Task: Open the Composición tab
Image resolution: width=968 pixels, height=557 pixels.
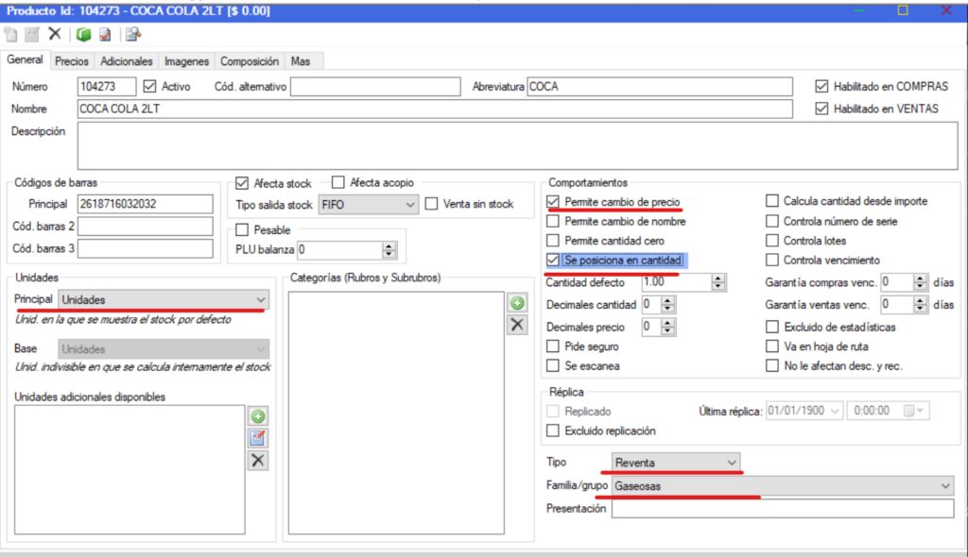Action: (x=250, y=61)
